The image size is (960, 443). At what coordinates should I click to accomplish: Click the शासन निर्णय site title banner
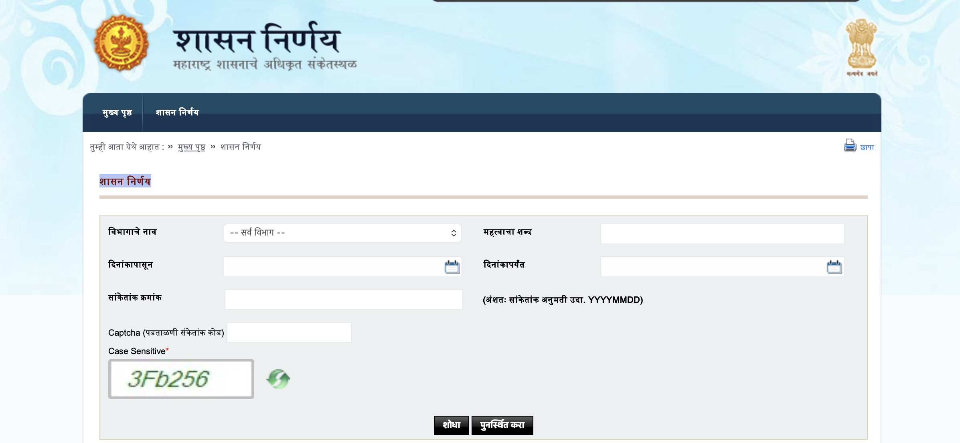(257, 40)
